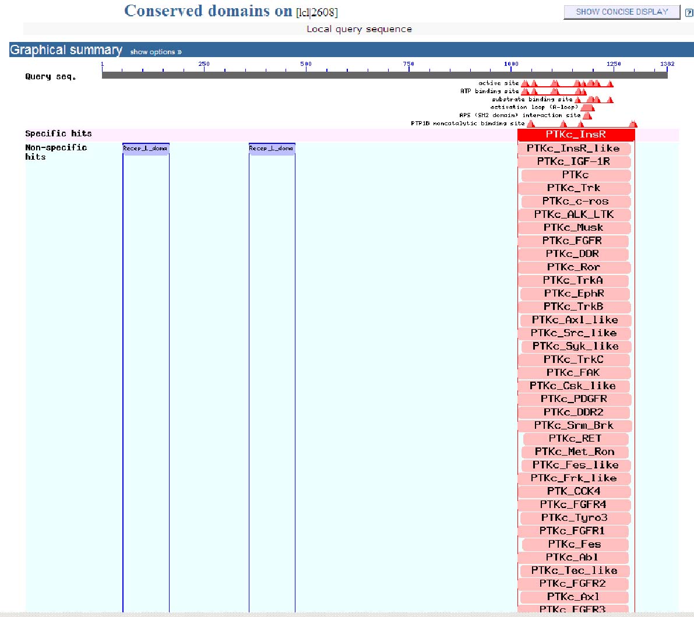Click the second Recep_L_domain hit box
The width and height of the screenshot is (694, 617).
[272, 149]
